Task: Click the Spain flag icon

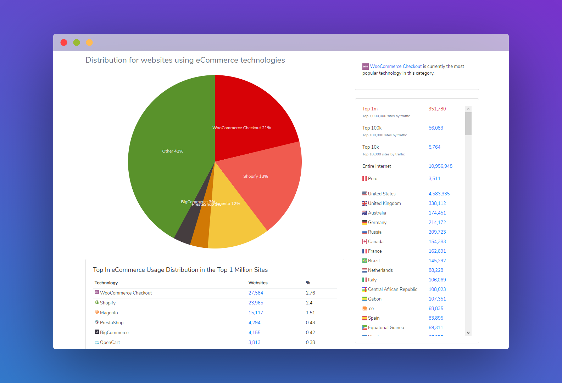Action: click(x=365, y=318)
